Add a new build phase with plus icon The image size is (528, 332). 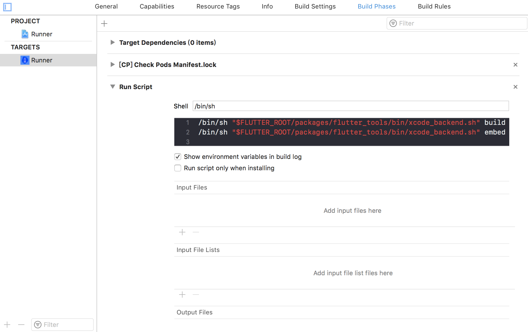point(104,24)
